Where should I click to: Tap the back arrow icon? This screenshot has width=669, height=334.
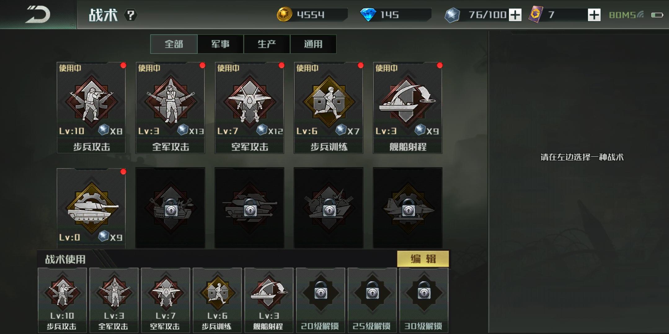tap(38, 15)
